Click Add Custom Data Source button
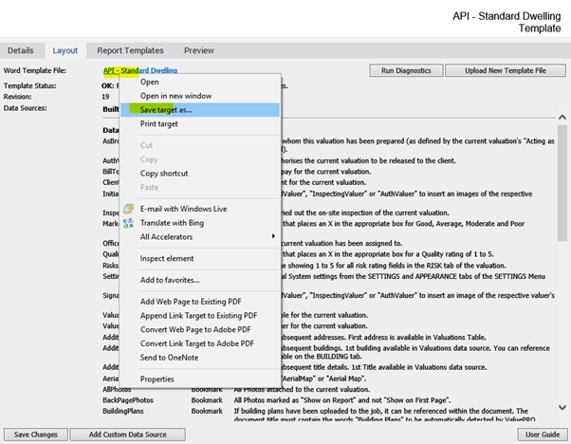Viewport: 571px width, 444px height. [127, 435]
